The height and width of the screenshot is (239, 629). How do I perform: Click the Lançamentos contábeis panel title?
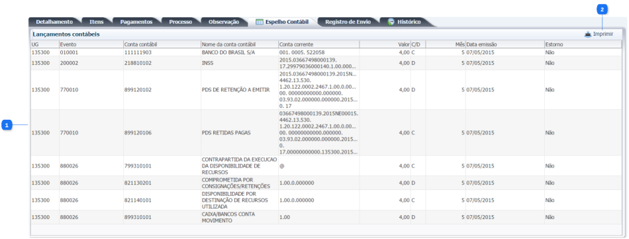66,34
